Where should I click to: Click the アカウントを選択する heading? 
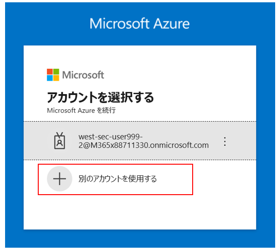100,97
